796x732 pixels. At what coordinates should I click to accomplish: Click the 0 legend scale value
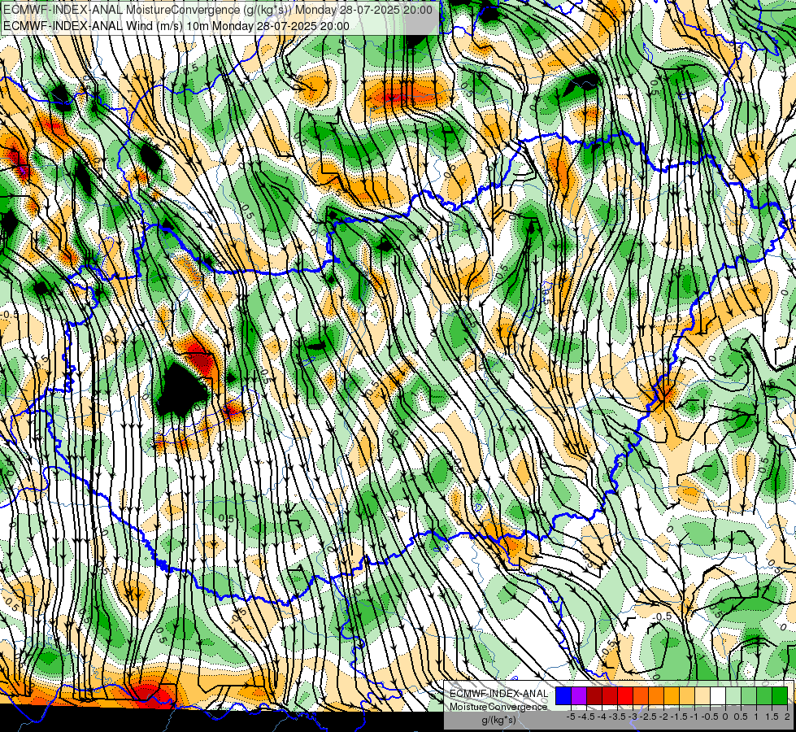click(725, 717)
